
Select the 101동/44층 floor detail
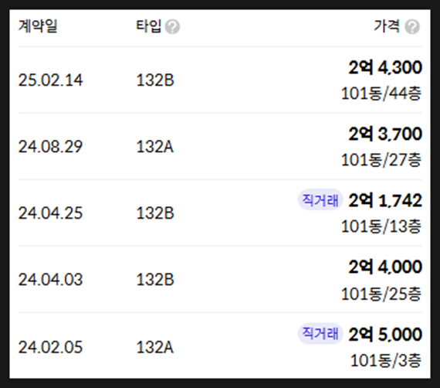[x=381, y=94]
